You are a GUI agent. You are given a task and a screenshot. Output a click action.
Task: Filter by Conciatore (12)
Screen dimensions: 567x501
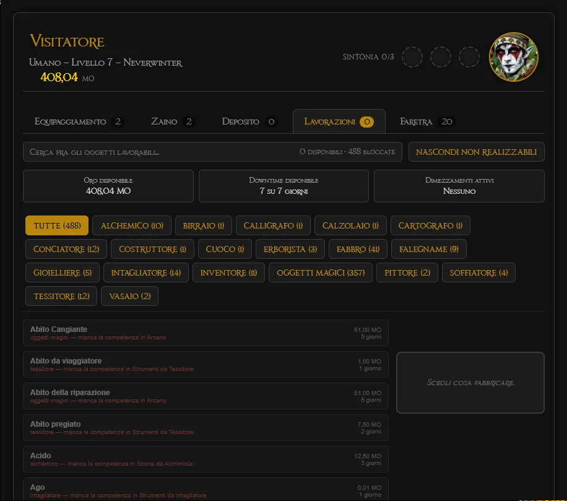pyautogui.click(x=66, y=249)
